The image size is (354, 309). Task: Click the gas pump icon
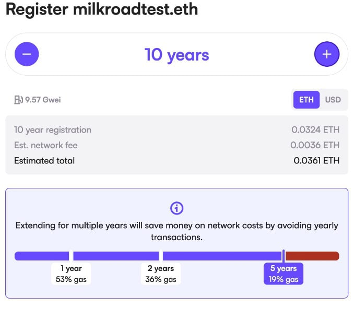(18, 100)
